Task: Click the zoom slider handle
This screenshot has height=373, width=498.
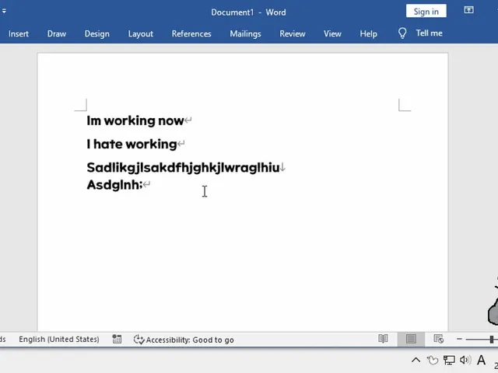Action: coord(491,339)
